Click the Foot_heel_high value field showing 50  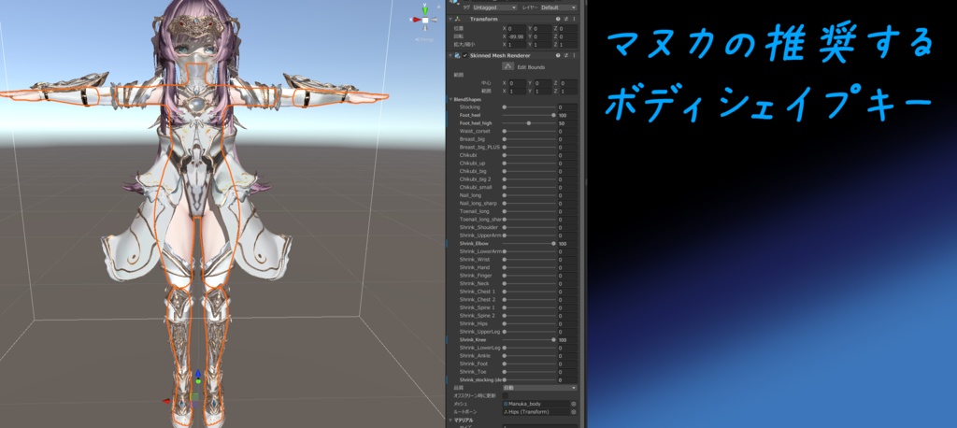point(567,123)
